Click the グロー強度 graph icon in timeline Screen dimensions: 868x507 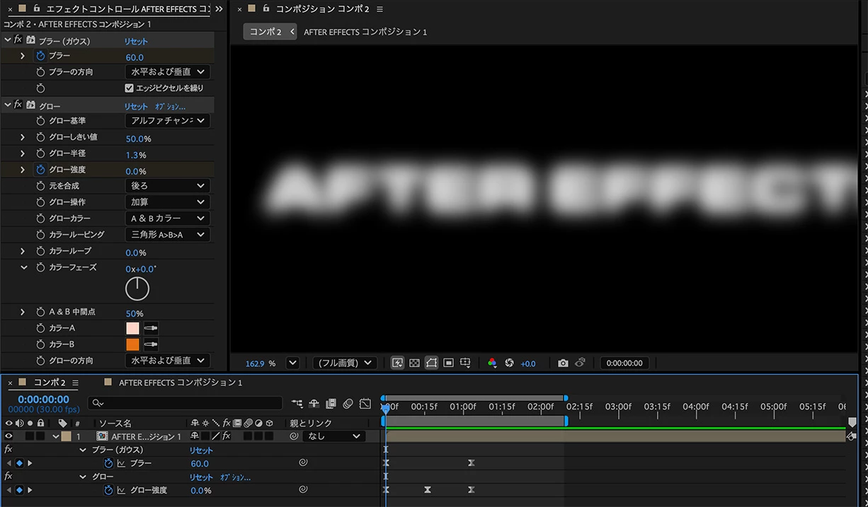point(121,490)
